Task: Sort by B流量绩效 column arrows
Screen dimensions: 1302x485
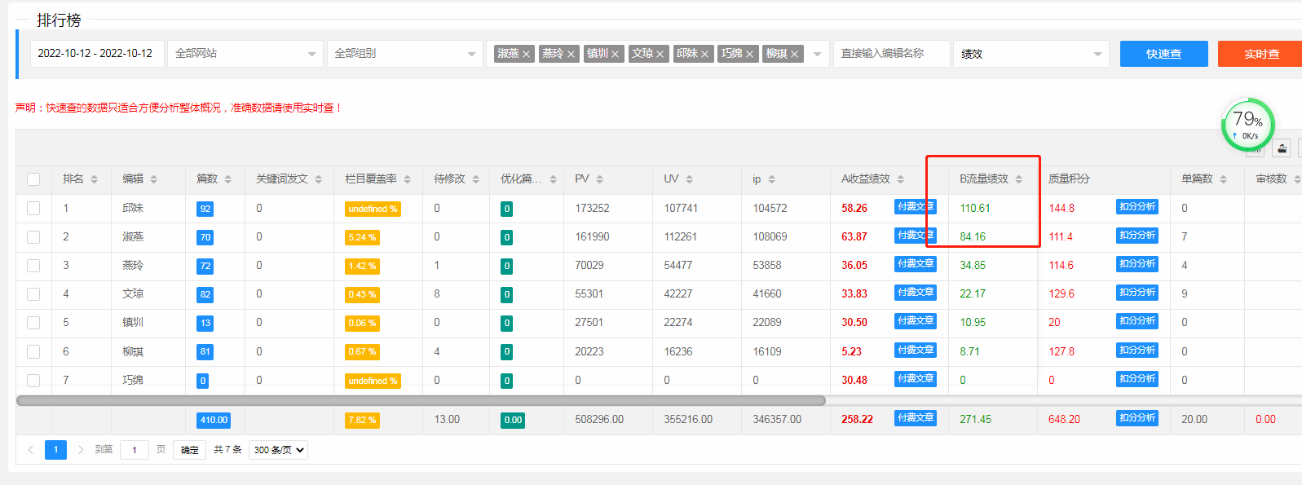Action: (x=1018, y=179)
